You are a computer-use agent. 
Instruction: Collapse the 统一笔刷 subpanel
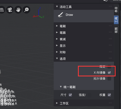(x=61, y=87)
